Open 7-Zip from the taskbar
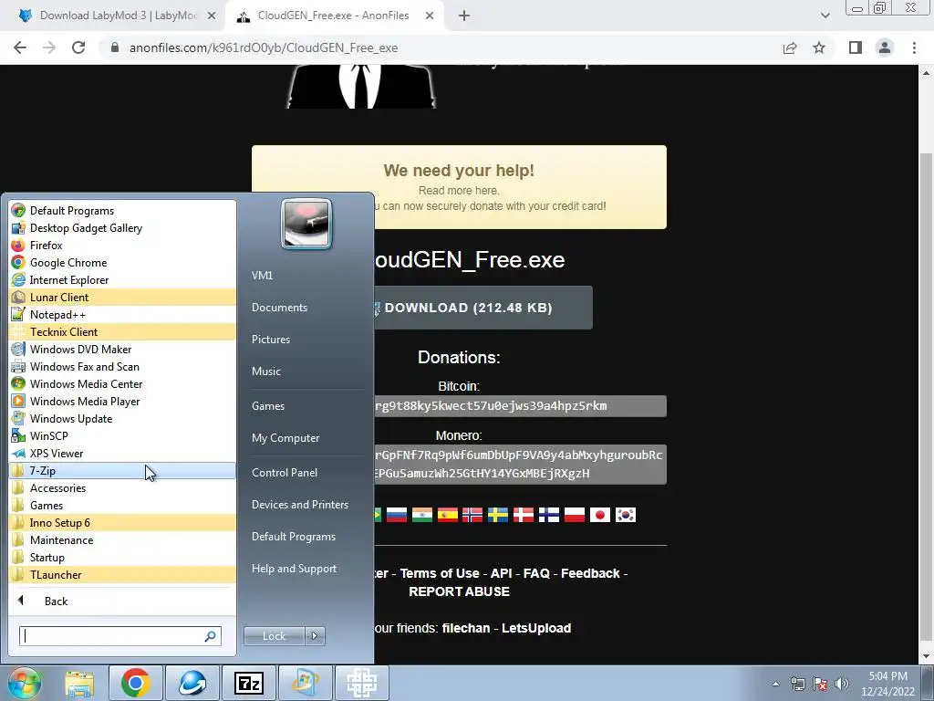 pyautogui.click(x=248, y=683)
